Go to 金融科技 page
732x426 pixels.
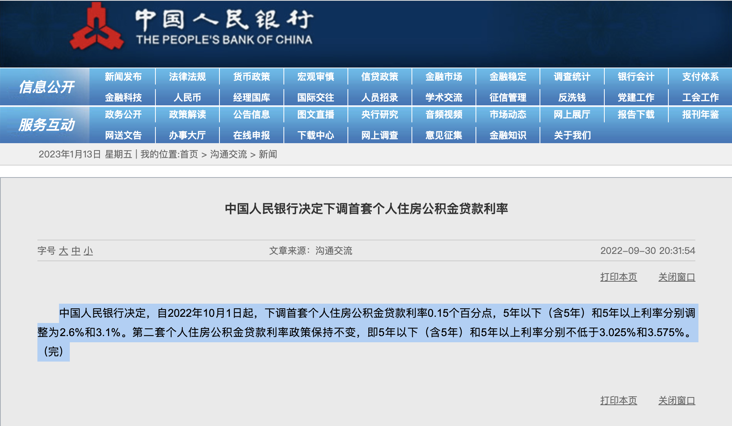[123, 98]
